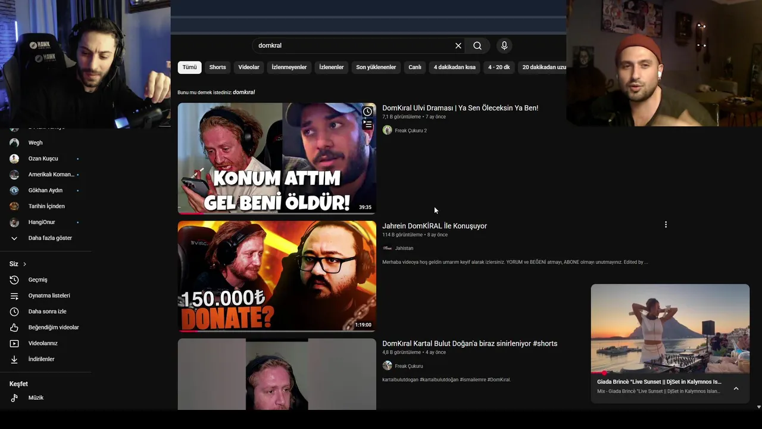Click the add to queue icon on first thumbnail

click(367, 125)
